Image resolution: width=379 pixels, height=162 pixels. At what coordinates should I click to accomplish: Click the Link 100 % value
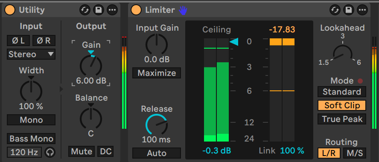(x=292, y=150)
